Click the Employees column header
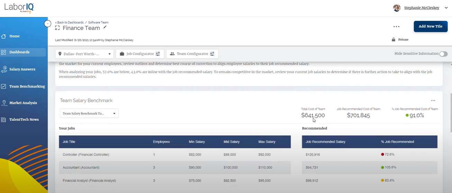This screenshot has height=193, width=452. point(161,142)
